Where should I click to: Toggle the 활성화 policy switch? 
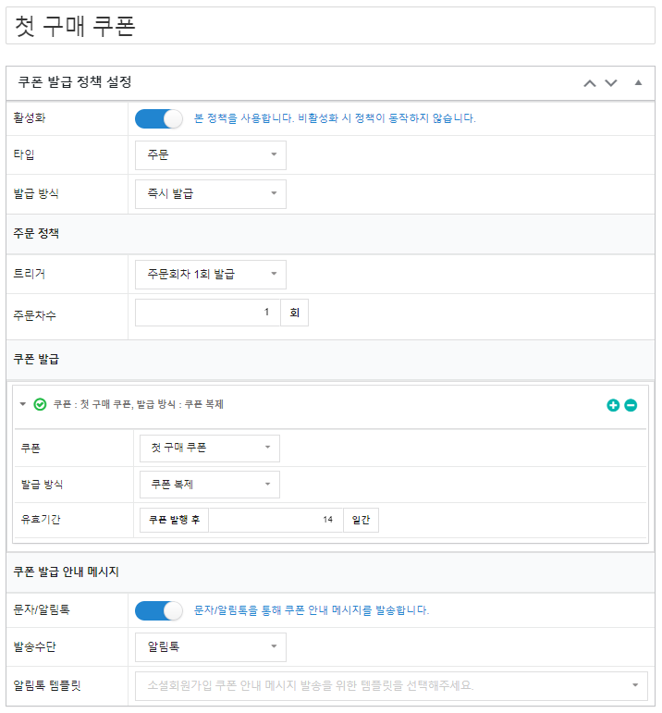[x=159, y=118]
